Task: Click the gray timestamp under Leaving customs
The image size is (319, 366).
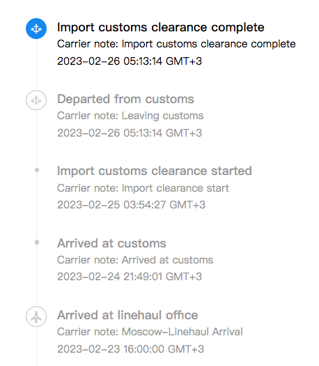Action: 130,133
